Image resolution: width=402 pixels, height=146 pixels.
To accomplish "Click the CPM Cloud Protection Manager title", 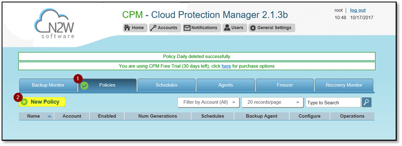I will tap(205, 15).
